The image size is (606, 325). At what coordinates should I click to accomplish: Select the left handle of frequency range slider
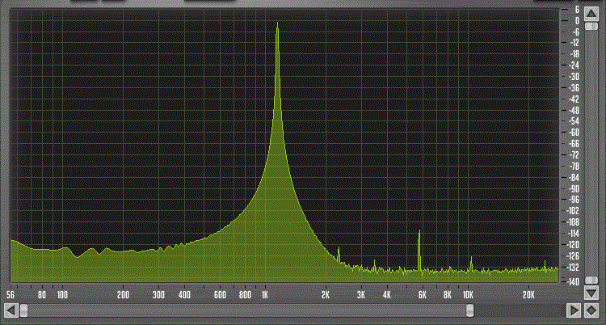click(x=24, y=310)
